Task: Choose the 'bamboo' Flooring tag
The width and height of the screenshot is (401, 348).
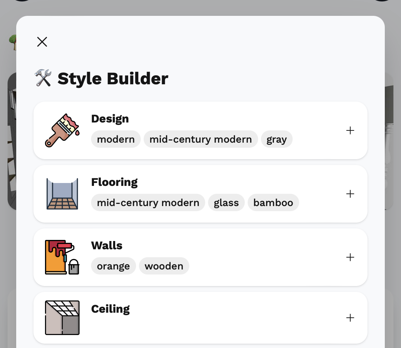Action: pyautogui.click(x=273, y=203)
